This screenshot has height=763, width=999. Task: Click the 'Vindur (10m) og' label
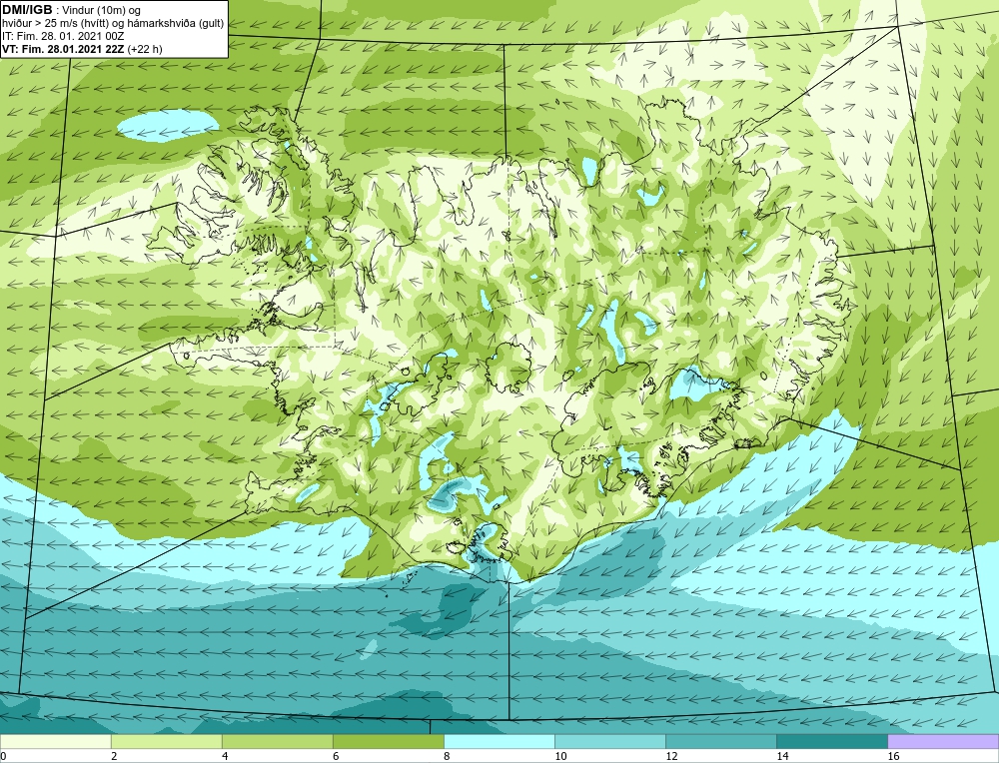[x=102, y=10]
